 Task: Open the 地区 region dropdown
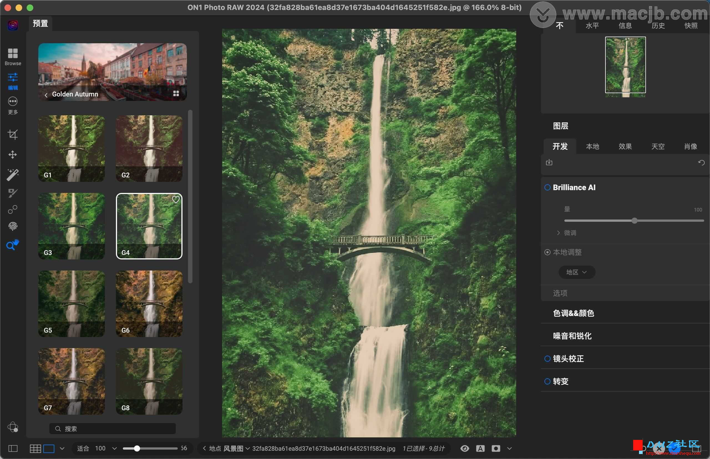coord(577,272)
